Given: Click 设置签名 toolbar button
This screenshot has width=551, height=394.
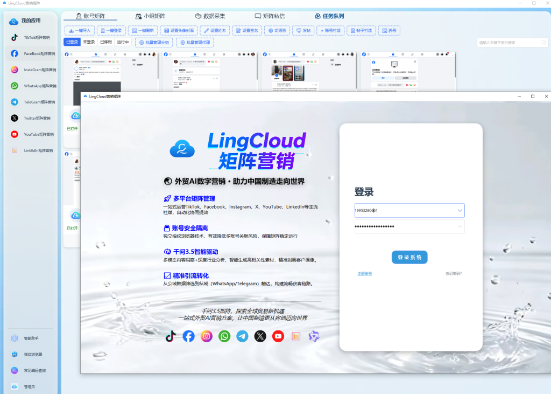Looking at the screenshot, I should point(247,31).
